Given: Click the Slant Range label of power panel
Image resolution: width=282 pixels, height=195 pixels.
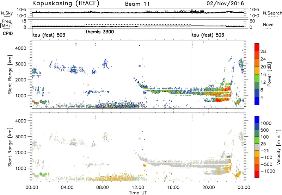Looking at the screenshot, I should pyautogui.click(x=10, y=74).
